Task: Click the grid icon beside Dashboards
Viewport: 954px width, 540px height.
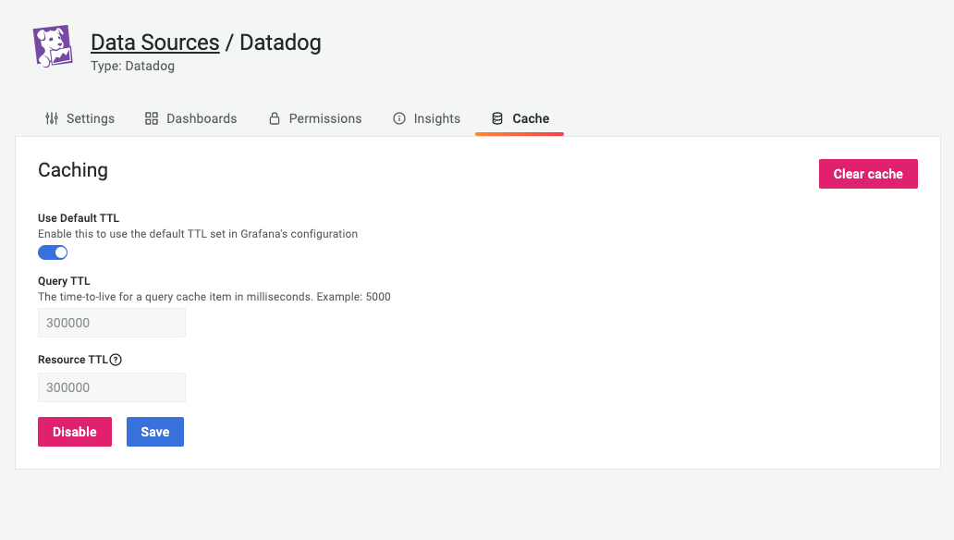Action: click(152, 118)
